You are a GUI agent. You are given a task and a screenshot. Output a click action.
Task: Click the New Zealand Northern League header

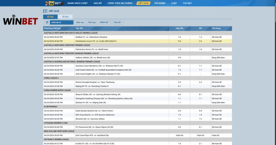pyautogui.click(x=137, y=131)
